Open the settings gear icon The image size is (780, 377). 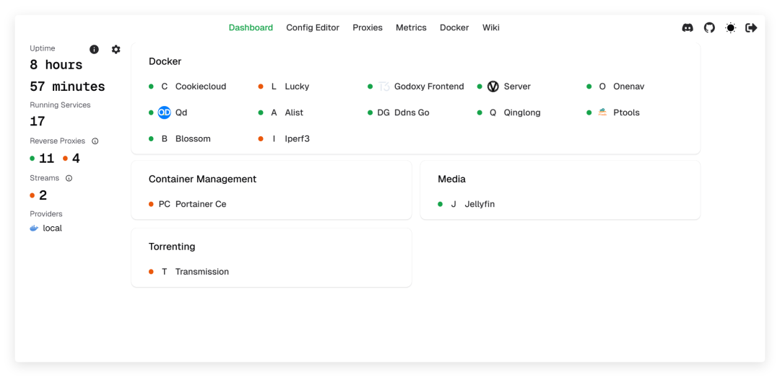pyautogui.click(x=116, y=49)
